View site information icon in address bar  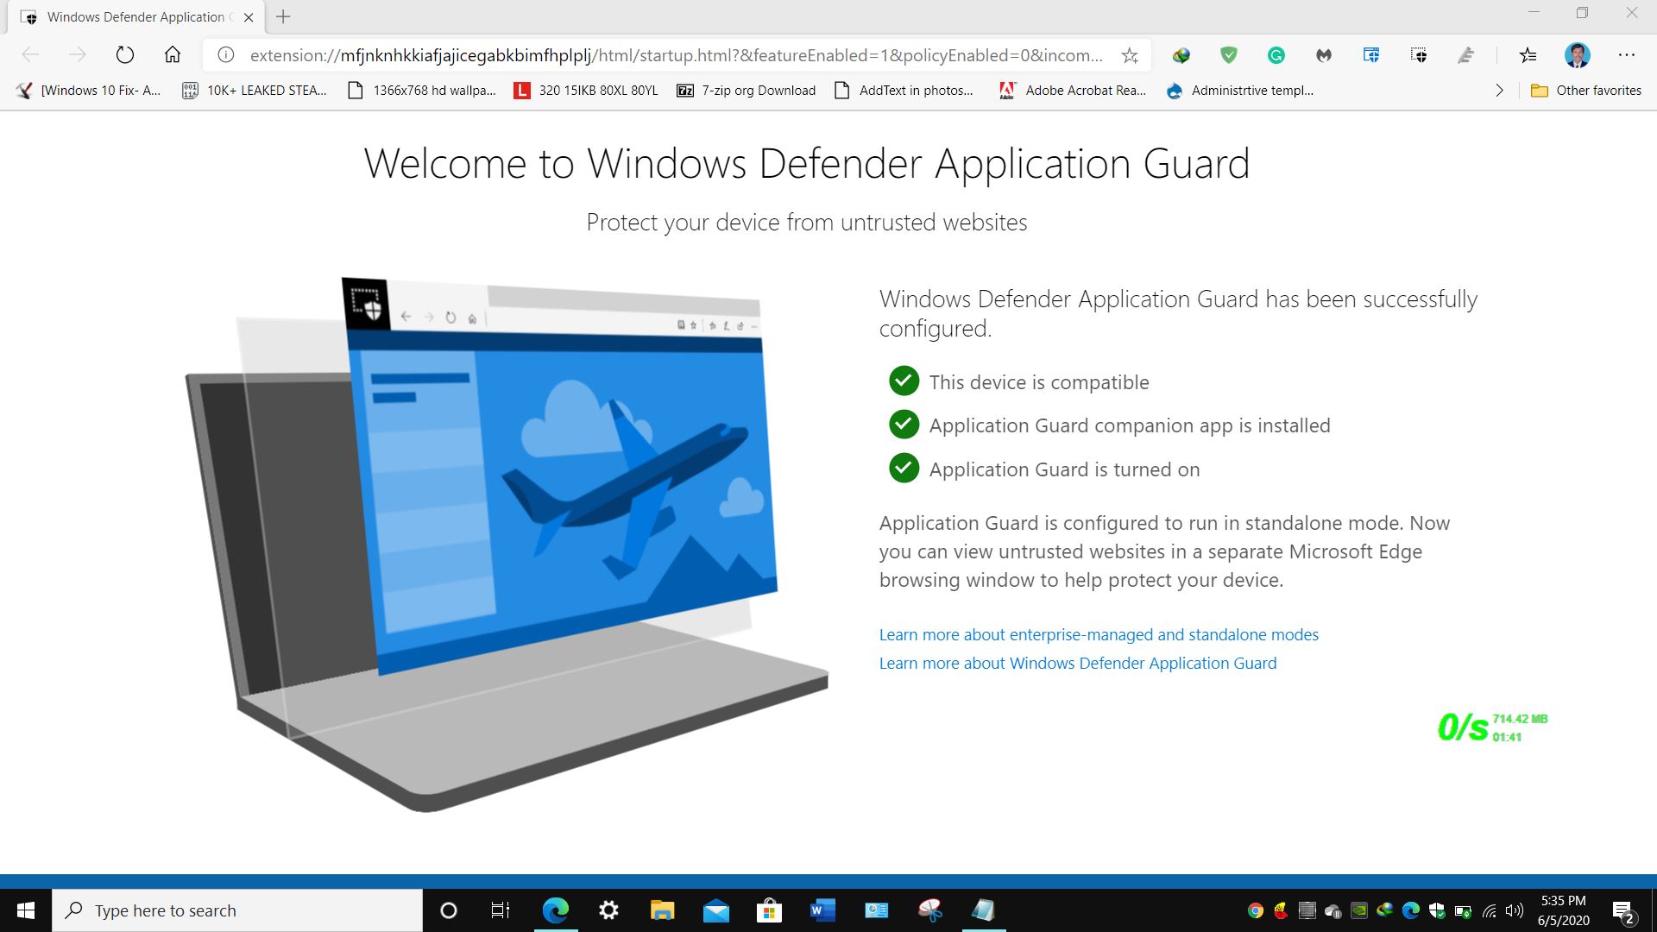(226, 55)
